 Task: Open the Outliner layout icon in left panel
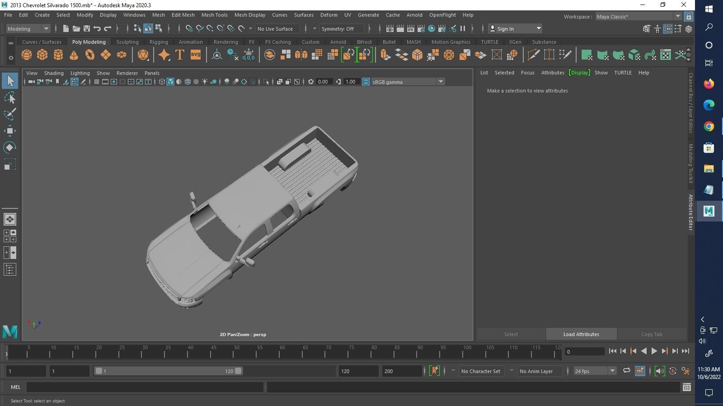10,270
